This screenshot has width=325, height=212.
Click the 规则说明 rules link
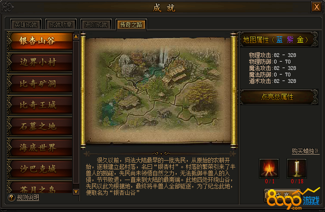point(28,197)
